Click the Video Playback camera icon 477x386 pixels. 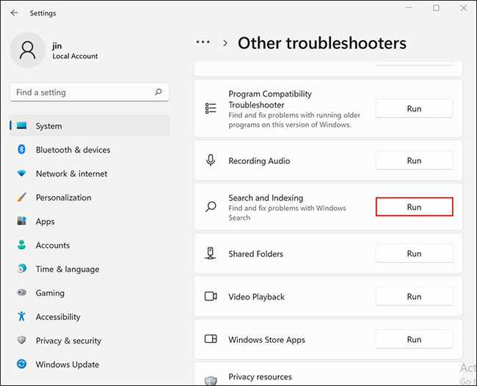click(211, 296)
